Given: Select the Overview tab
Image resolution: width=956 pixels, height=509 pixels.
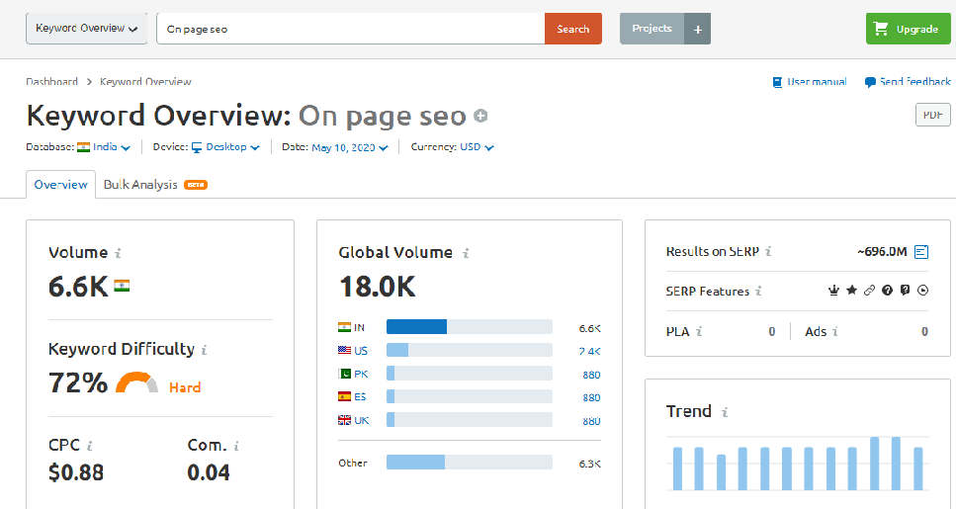Looking at the screenshot, I should tap(60, 184).
